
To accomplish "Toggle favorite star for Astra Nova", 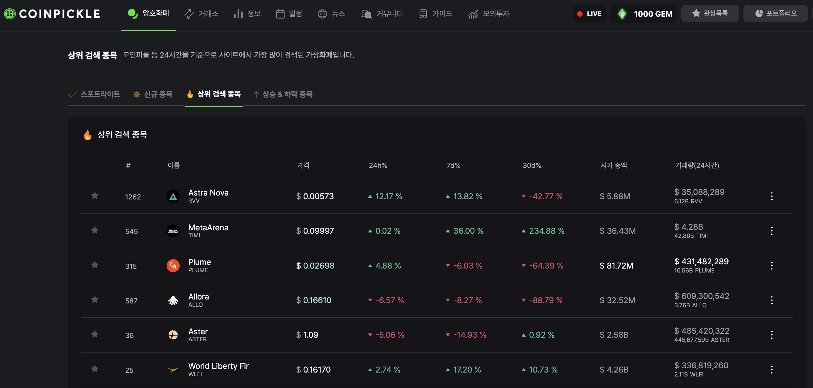I will (94, 196).
